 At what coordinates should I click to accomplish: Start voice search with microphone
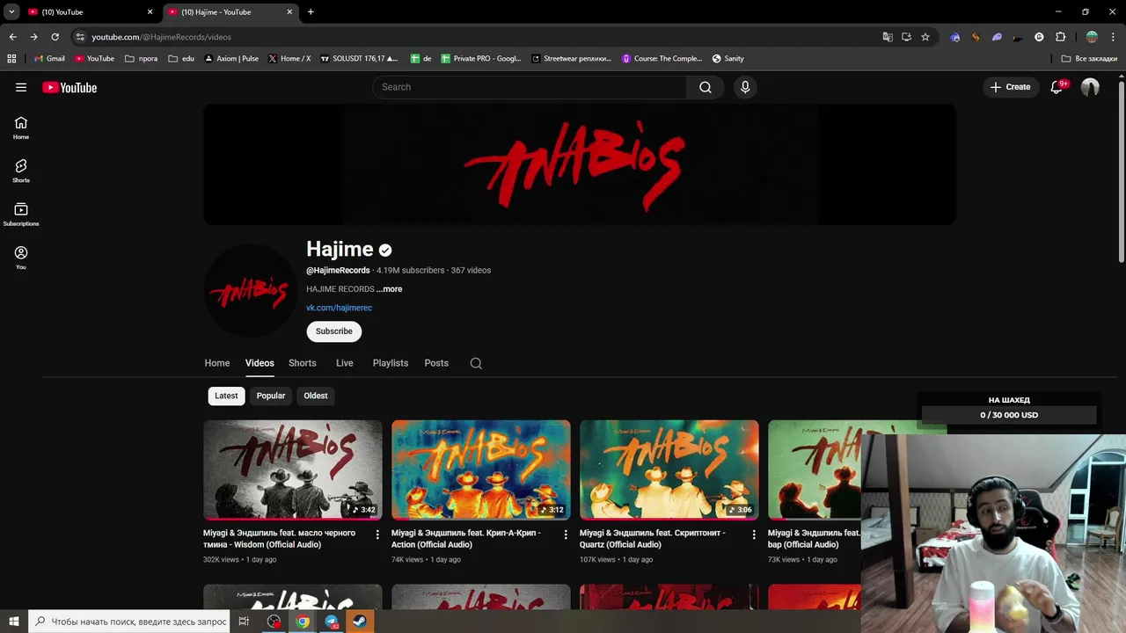click(x=745, y=87)
